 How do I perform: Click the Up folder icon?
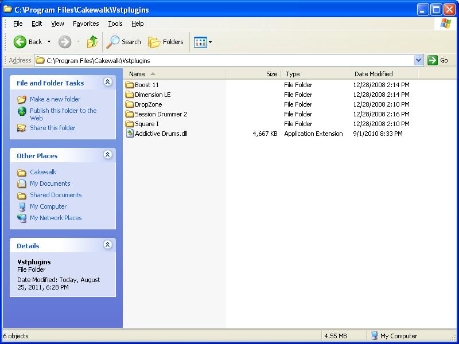tap(92, 42)
